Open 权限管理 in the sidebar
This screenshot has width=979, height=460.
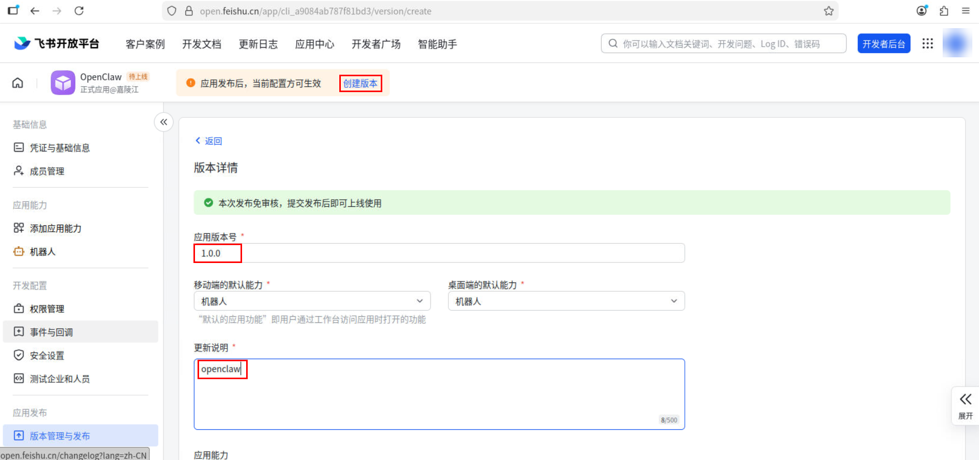tap(80, 309)
